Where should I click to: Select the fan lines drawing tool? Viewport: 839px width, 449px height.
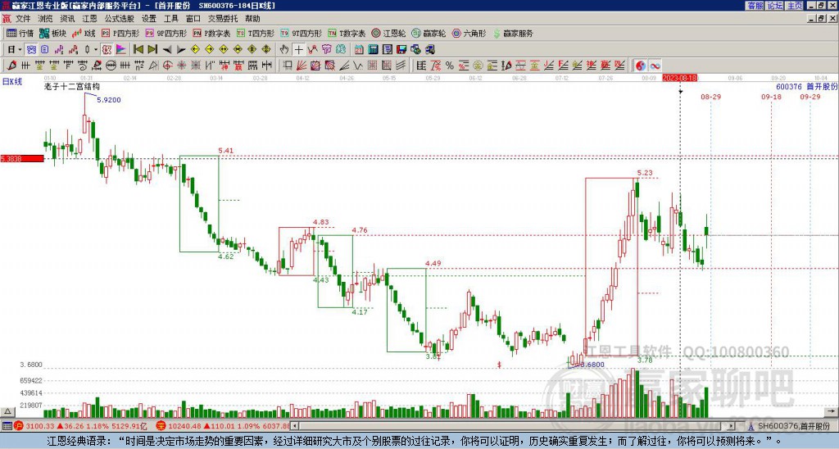click(302, 66)
